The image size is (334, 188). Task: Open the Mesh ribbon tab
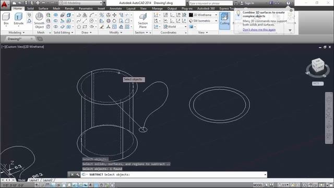(x=56, y=8)
